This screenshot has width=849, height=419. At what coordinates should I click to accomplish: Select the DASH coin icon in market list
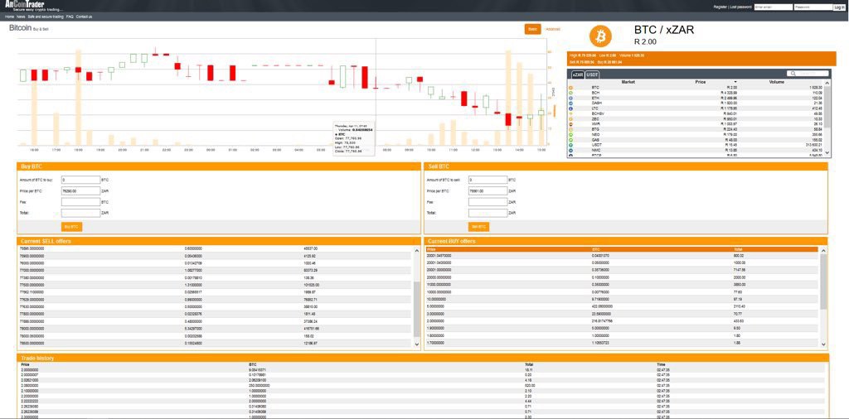click(570, 104)
